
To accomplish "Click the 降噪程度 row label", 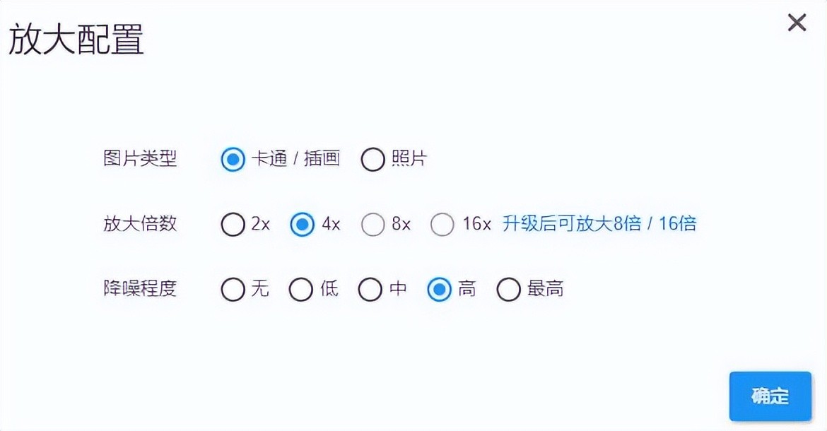I will [140, 289].
